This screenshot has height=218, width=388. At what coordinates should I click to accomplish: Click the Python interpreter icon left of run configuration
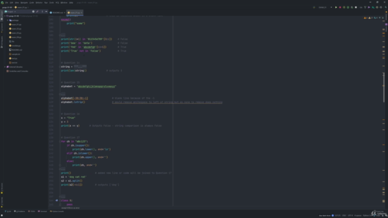[x=314, y=7]
